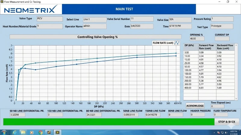The image size is (241, 135).
Task: Click the Select Line field
Action: tap(95, 20)
